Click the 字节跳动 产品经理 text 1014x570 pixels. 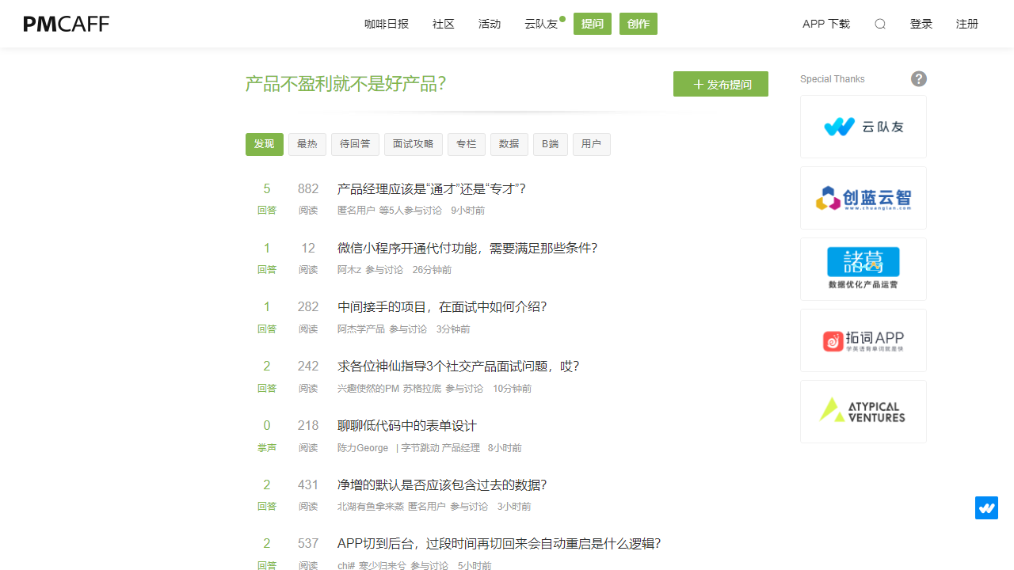point(440,448)
